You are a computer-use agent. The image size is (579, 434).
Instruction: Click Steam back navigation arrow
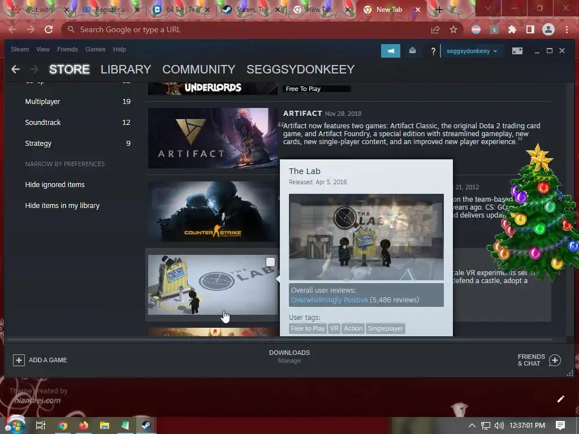15,69
